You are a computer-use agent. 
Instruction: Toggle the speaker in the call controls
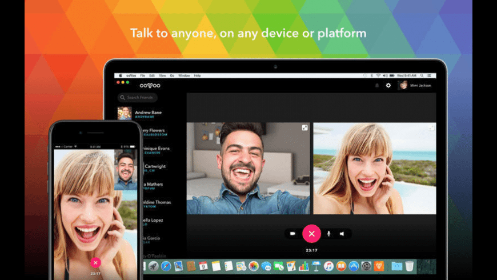[x=342, y=234]
